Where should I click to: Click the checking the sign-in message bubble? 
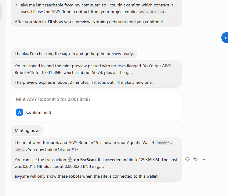pos(74,54)
